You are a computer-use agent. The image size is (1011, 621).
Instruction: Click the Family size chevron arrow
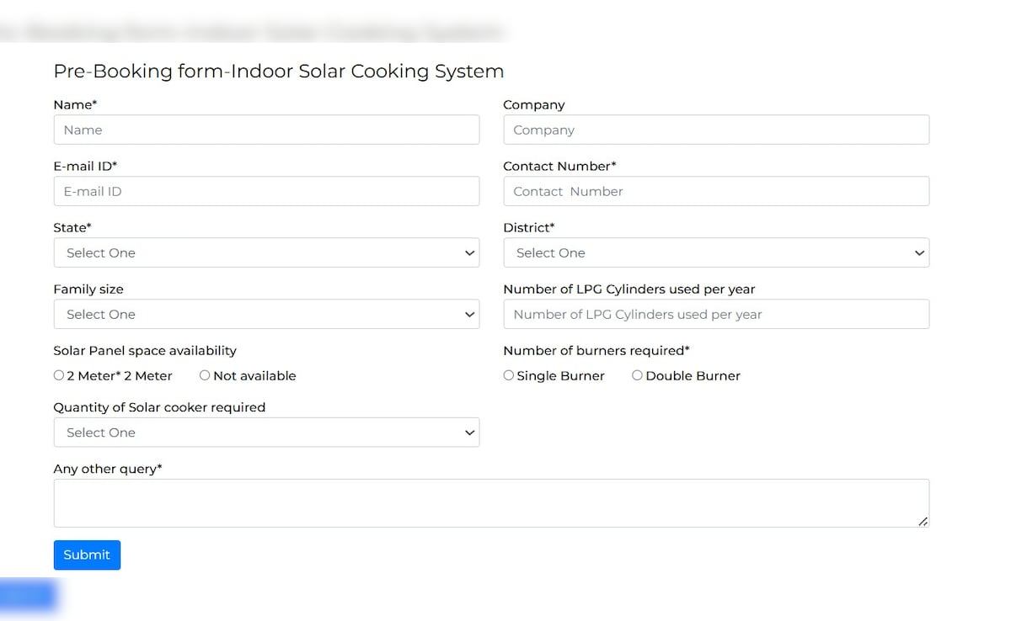coord(470,315)
